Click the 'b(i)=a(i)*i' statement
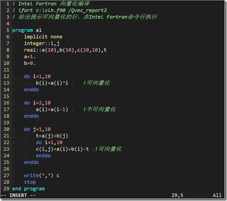Screen dimensions: 227x201 click(x=52, y=83)
